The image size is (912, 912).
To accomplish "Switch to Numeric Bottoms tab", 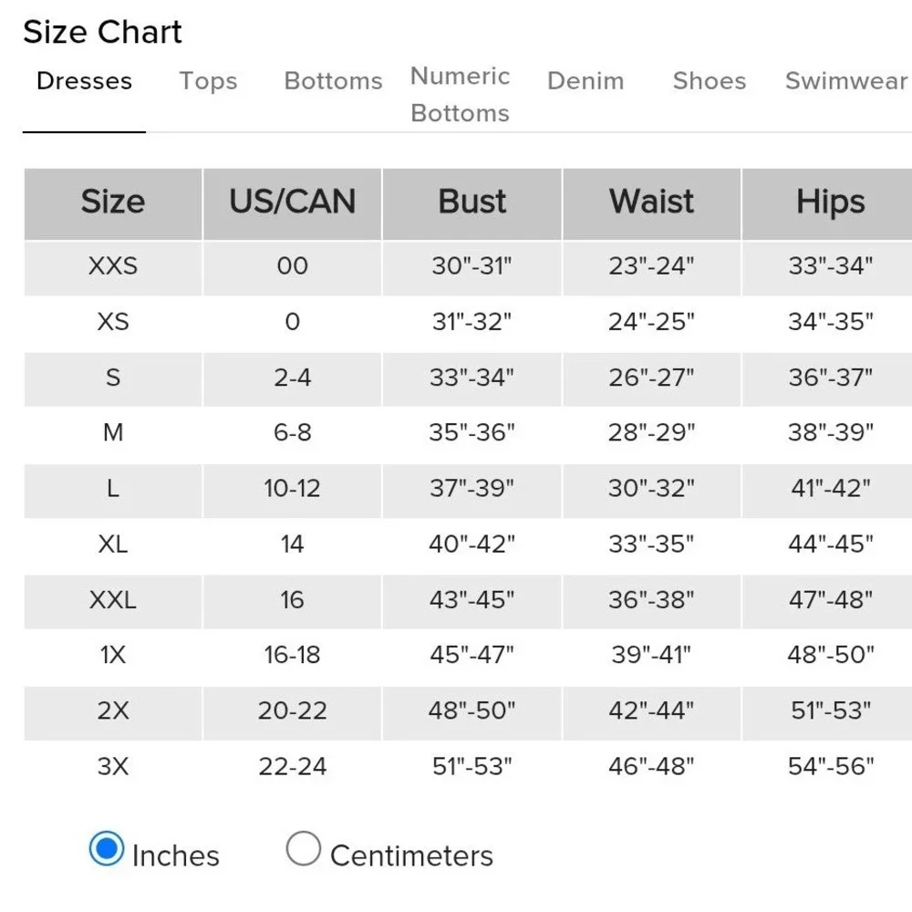I will [x=460, y=94].
